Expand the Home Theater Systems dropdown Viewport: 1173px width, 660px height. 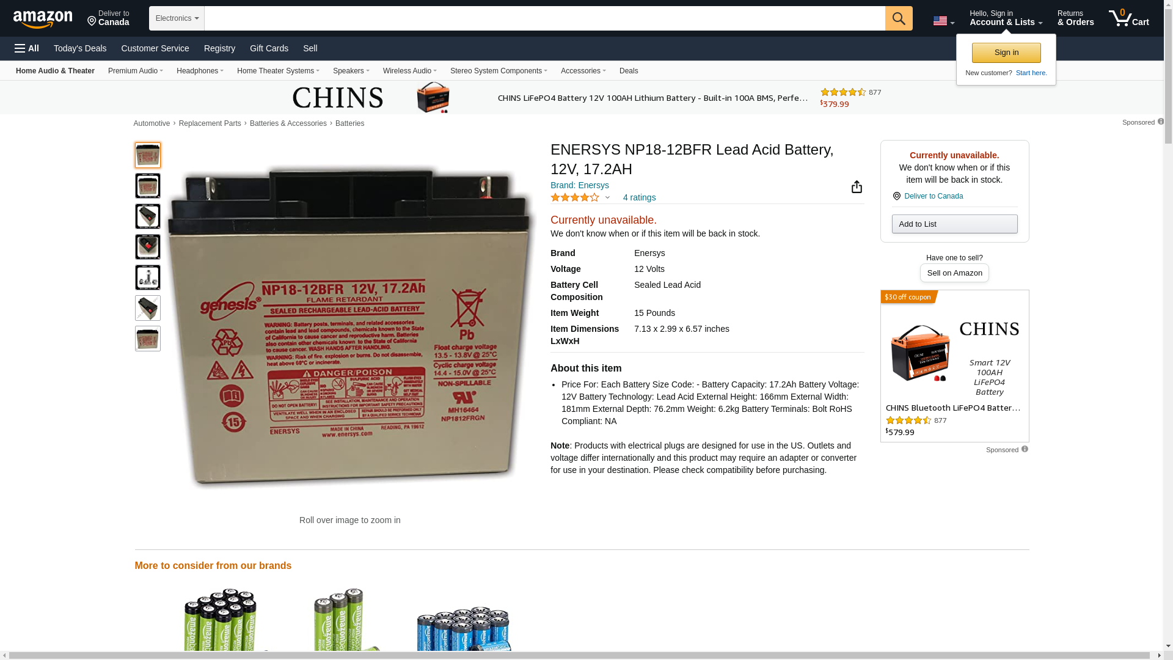pyautogui.click(x=278, y=71)
